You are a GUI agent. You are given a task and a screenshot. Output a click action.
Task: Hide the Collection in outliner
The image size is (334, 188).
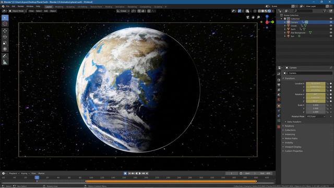(x=331, y=19)
